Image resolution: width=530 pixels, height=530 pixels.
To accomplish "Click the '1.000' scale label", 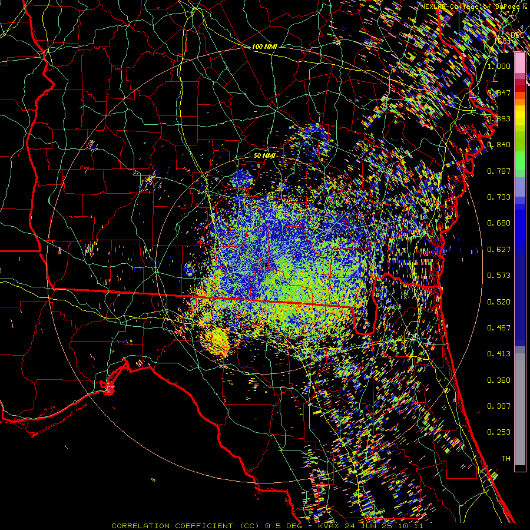I will 499,66.
